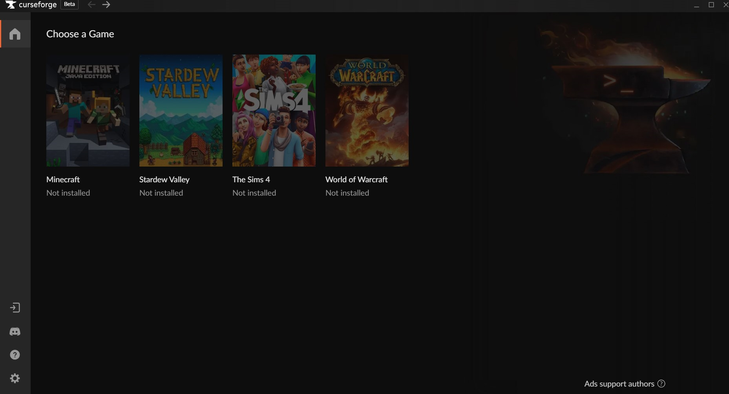This screenshot has height=394, width=729.
Task: Click the forward navigation arrow
Action: pos(106,5)
